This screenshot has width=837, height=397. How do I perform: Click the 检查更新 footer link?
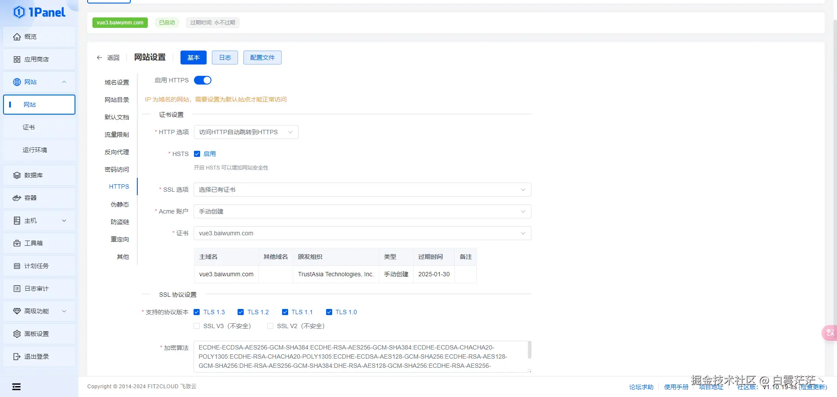813,387
